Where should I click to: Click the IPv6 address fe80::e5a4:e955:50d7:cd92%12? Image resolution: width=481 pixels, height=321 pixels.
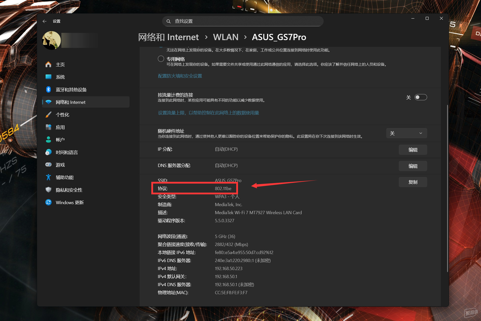[x=244, y=253]
